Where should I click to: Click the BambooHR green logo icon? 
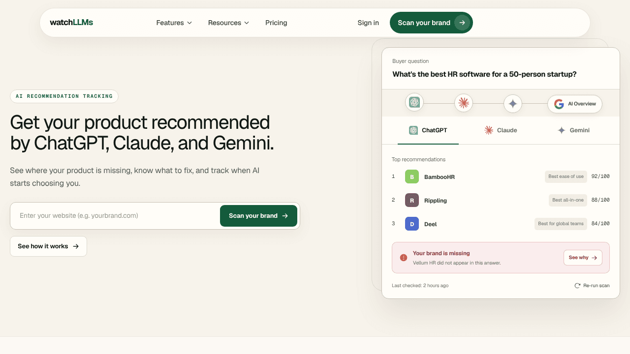412,177
